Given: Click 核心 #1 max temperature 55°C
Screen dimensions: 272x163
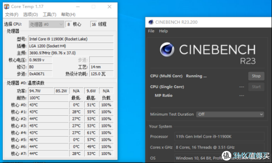Looking at the screenshot, I should [91, 112].
